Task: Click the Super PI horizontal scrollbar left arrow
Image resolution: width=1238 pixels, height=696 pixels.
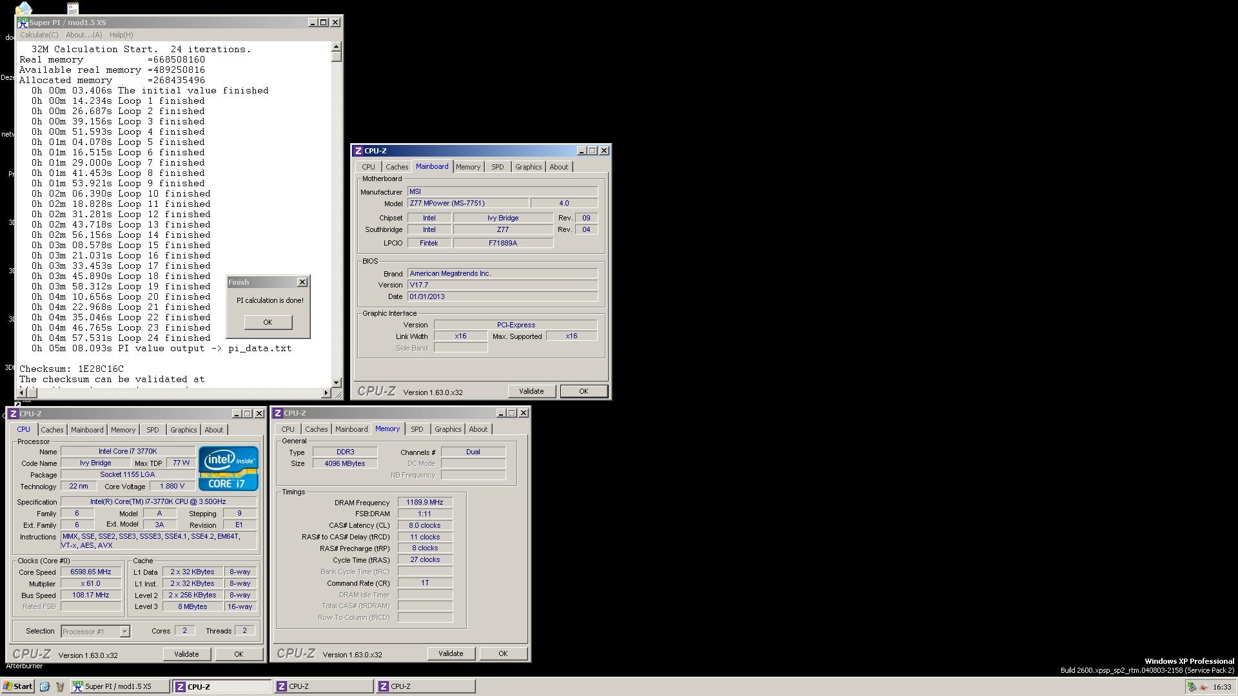Action: pos(23,393)
